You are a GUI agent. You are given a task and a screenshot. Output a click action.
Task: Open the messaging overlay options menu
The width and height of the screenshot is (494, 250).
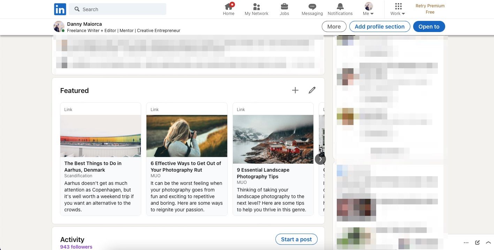coord(466,242)
